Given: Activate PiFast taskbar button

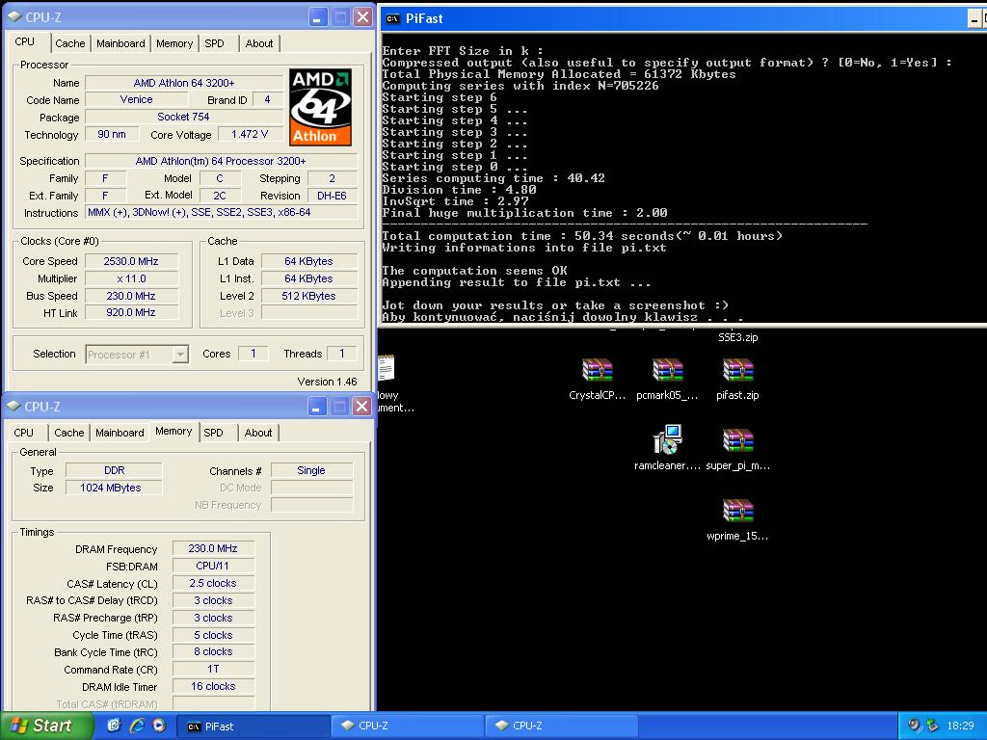Looking at the screenshot, I should point(253,727).
